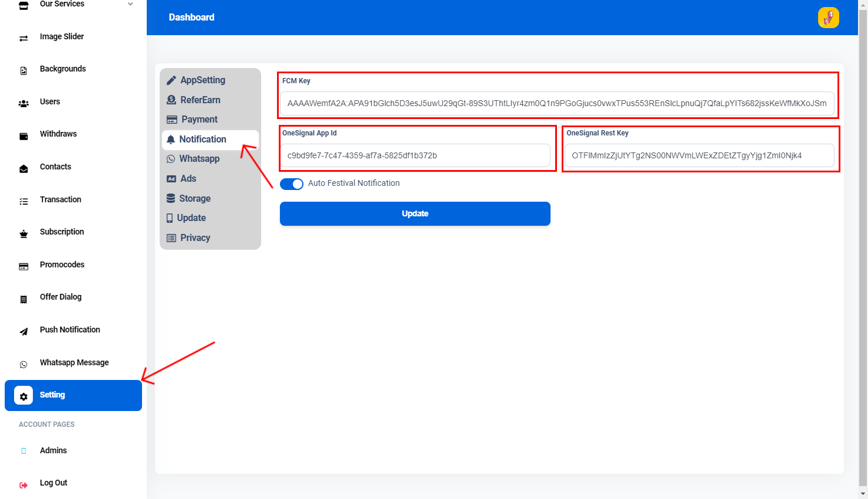This screenshot has height=499, width=868.
Task: Click the Withdraws wallet icon
Action: coord(23,136)
